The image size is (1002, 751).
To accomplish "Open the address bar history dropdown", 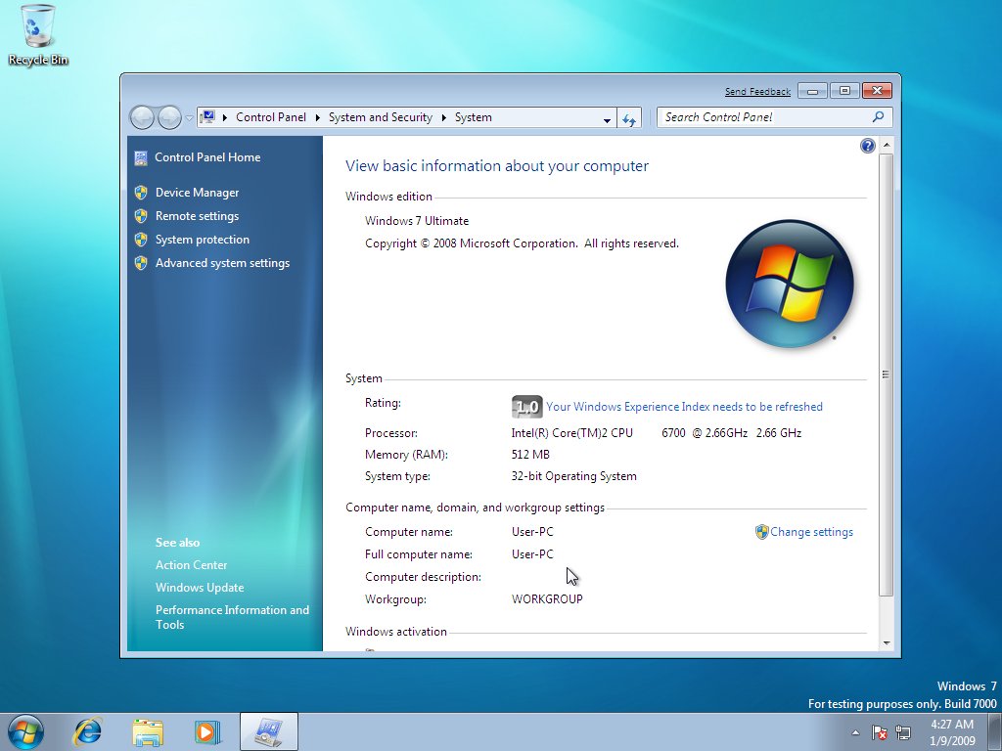I will (x=606, y=117).
